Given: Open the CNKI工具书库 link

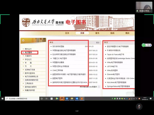Looking at the screenshot, I should tap(58, 70).
